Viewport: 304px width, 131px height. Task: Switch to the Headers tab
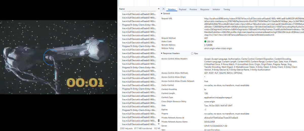[x=172, y=9]
